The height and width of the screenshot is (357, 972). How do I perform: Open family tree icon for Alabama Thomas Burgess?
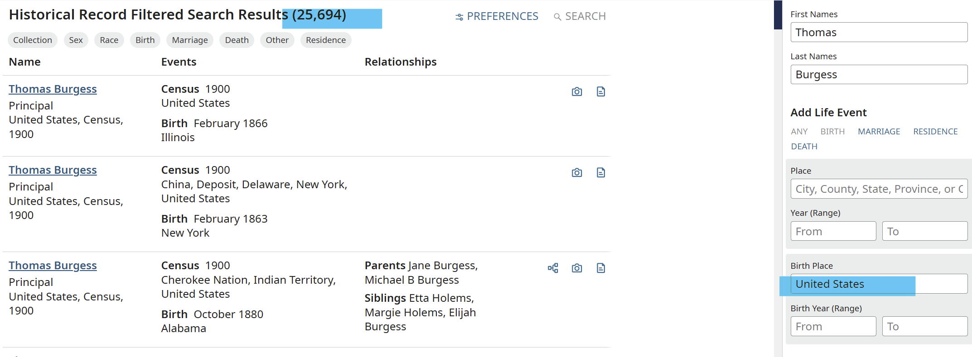click(553, 268)
